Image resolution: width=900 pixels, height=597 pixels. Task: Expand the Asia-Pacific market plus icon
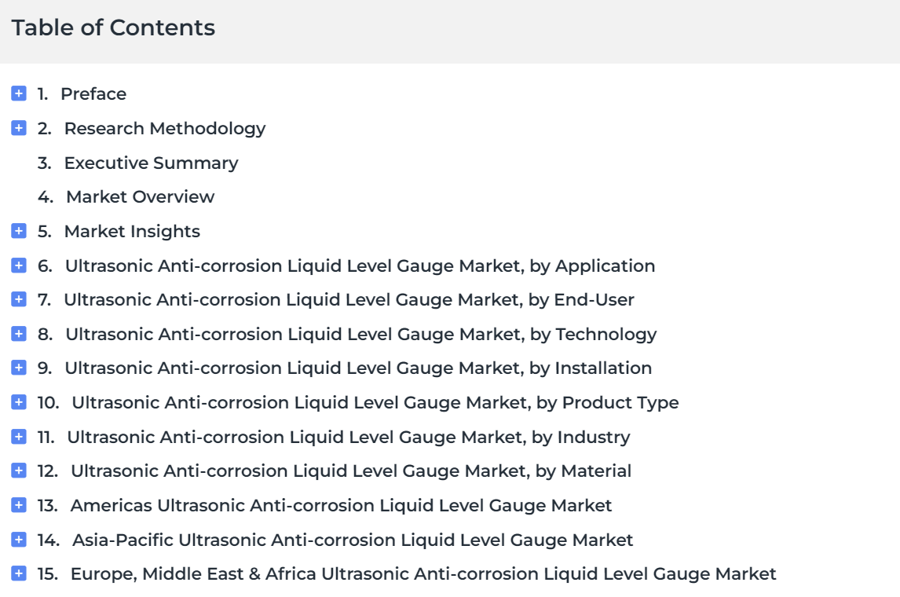[x=18, y=539]
